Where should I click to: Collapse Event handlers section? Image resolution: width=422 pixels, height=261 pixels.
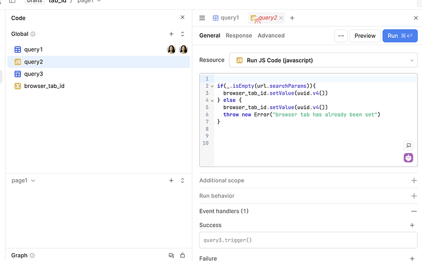pos(414,212)
